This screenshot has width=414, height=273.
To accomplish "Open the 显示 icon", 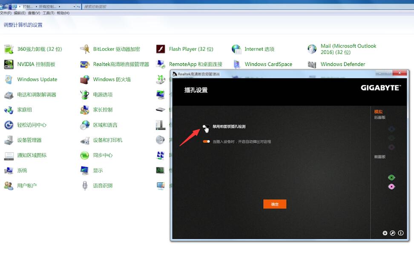I will (x=85, y=171).
